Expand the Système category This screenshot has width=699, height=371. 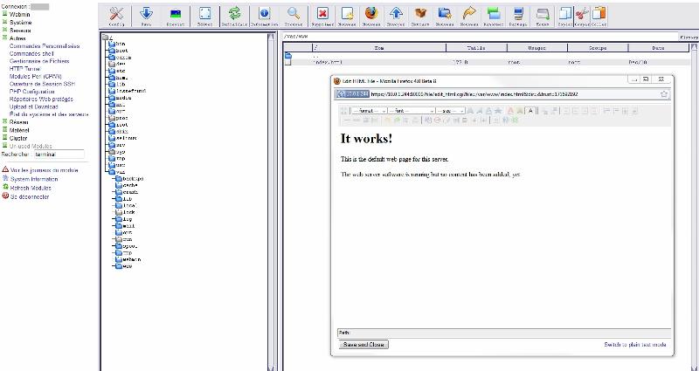coord(20,23)
